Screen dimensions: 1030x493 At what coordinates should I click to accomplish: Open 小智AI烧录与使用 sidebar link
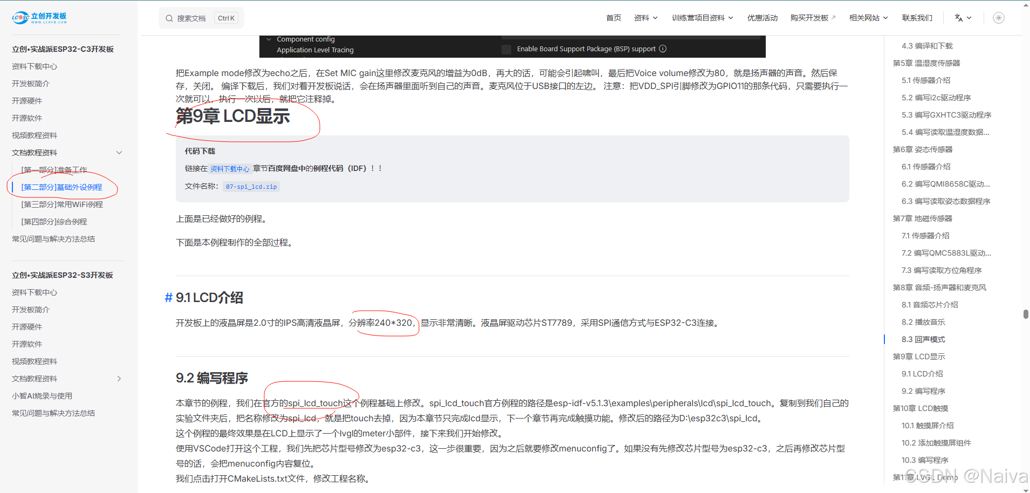tap(42, 396)
